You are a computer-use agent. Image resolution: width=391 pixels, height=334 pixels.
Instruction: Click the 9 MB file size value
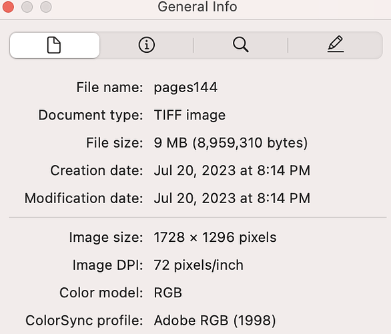231,143
